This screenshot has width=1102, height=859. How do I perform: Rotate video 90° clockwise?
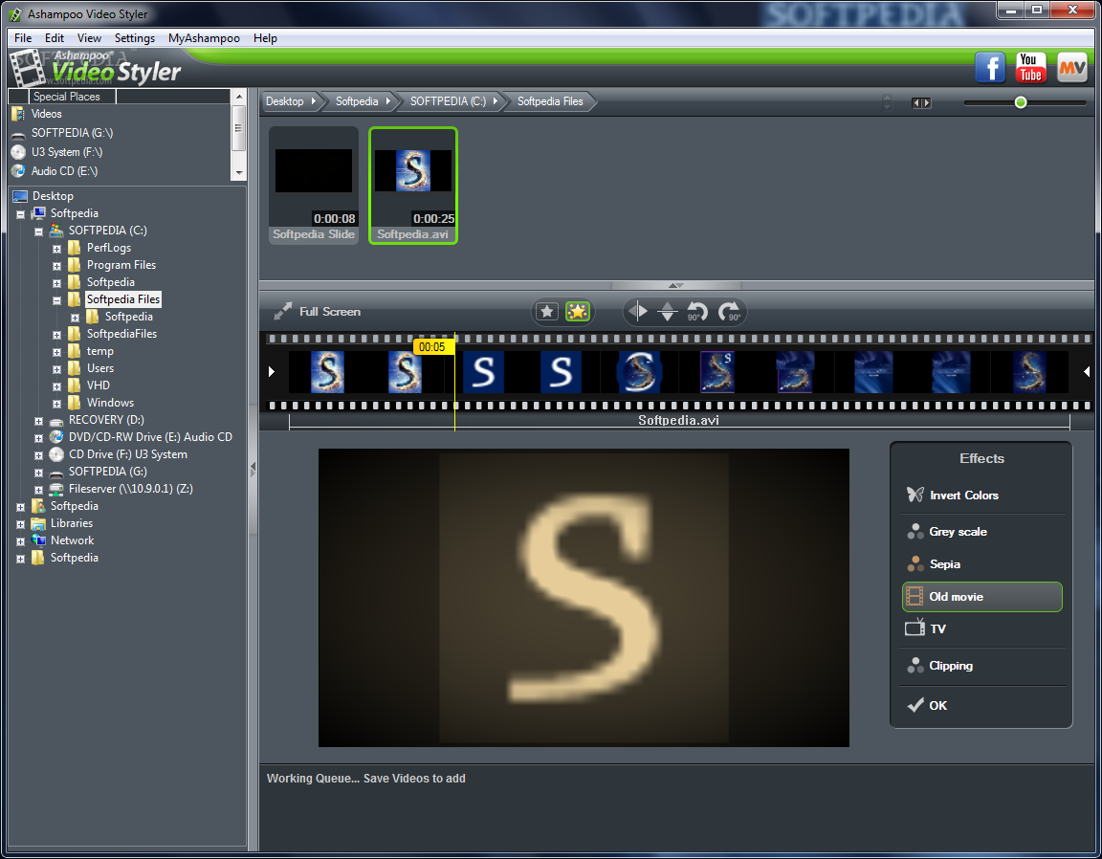click(730, 312)
